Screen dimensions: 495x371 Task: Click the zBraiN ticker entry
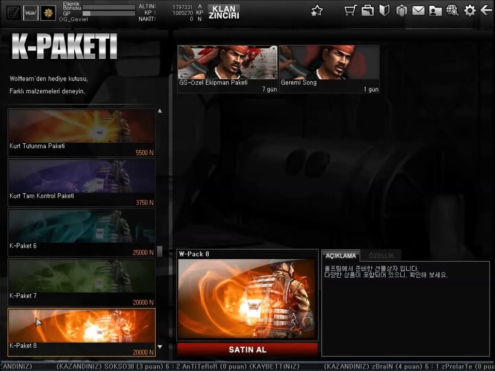click(409, 366)
